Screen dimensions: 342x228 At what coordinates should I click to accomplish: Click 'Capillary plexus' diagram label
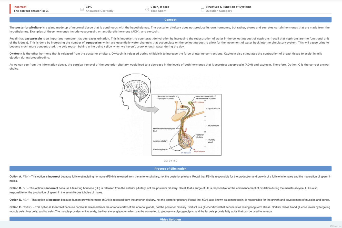coord(160,149)
